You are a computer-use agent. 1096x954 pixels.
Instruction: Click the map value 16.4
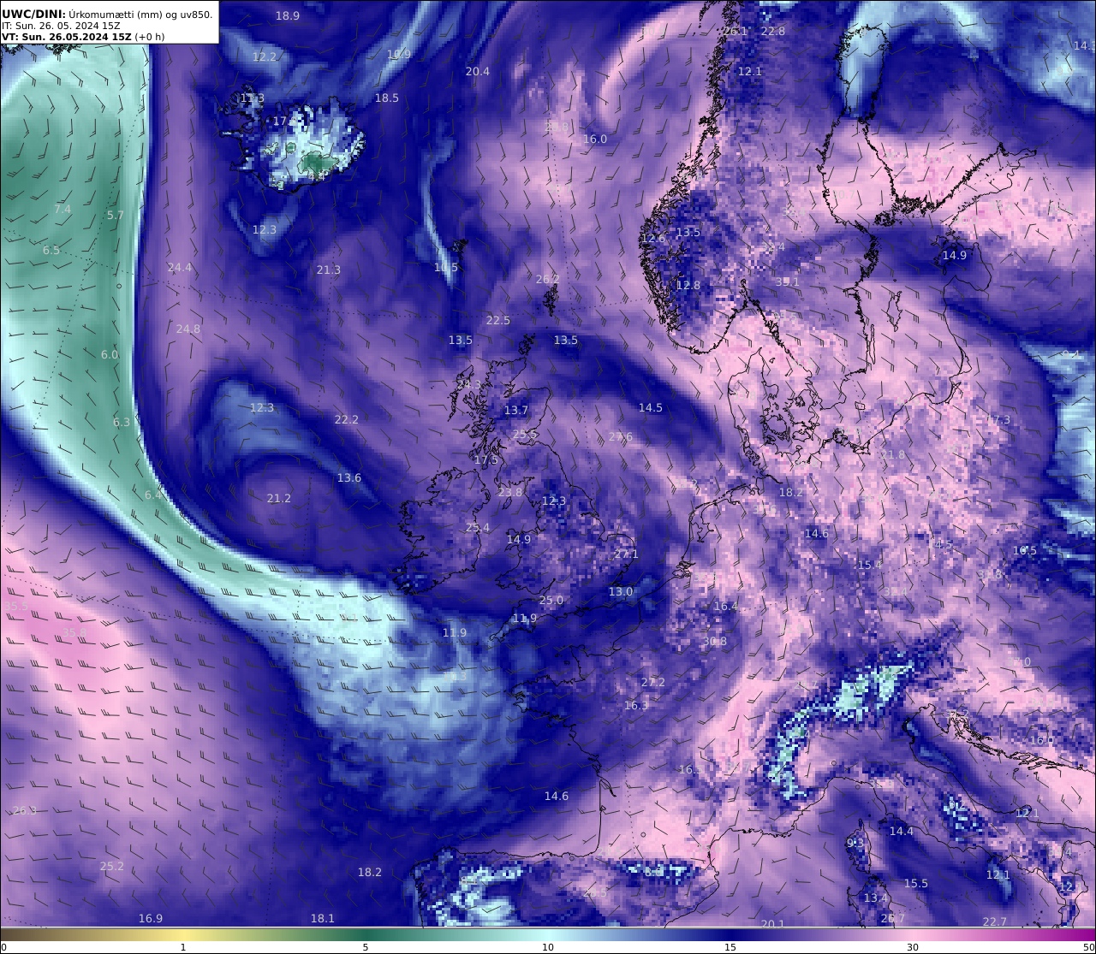click(x=726, y=607)
